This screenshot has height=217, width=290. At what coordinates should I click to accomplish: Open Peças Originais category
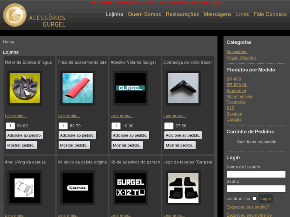(241, 57)
